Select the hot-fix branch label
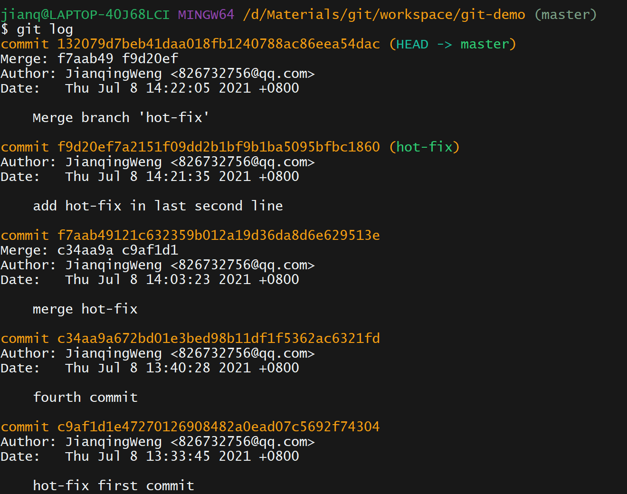This screenshot has width=627, height=494. (424, 147)
